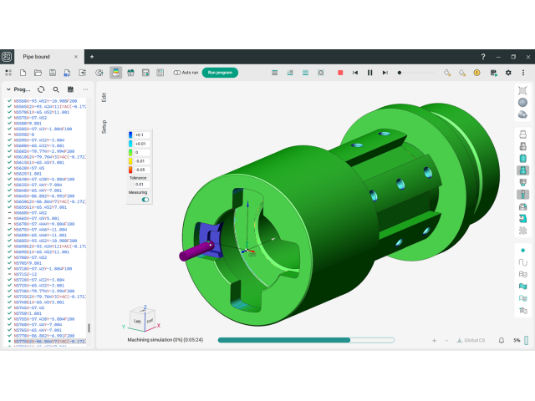The width and height of the screenshot is (535, 401).
Task: Open the three-dot overflow menu in toolbar
Action: (522, 73)
